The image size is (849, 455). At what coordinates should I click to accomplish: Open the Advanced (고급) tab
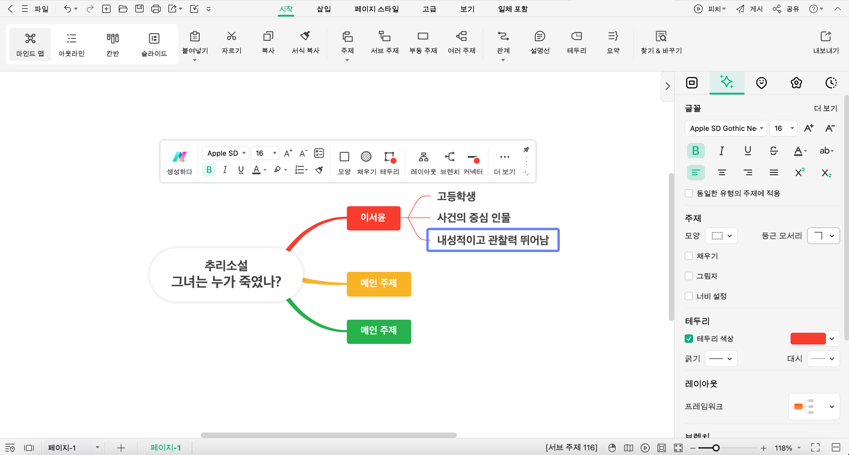pos(430,9)
